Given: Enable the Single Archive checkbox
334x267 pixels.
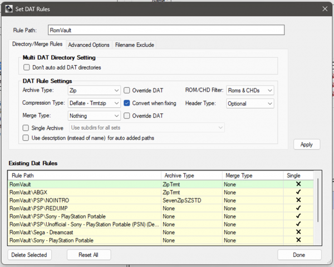Looking at the screenshot, I should pos(26,128).
